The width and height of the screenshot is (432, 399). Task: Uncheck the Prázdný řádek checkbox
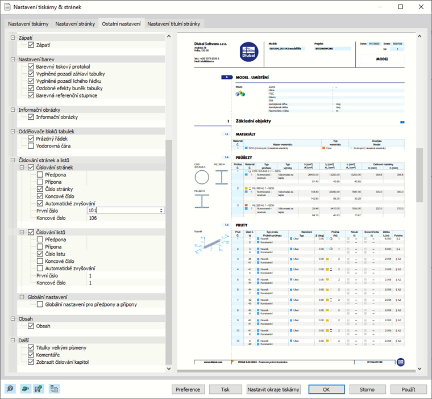31,138
